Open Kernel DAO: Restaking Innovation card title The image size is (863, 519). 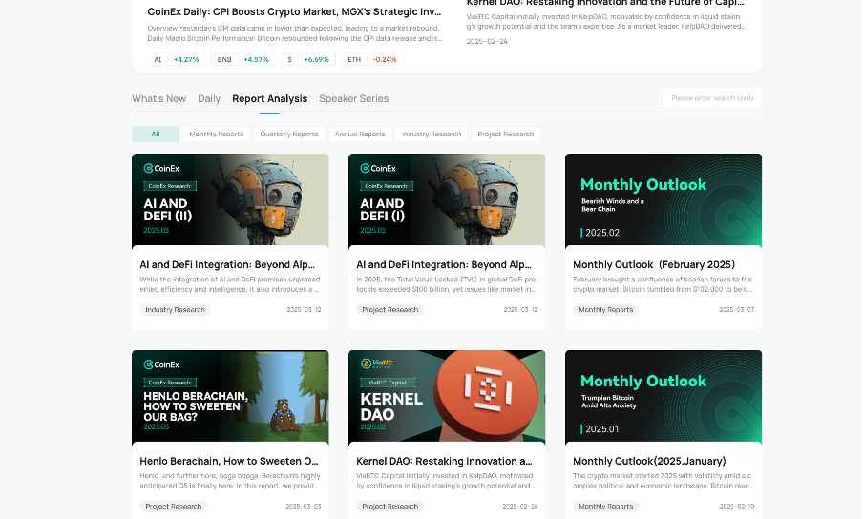(444, 461)
